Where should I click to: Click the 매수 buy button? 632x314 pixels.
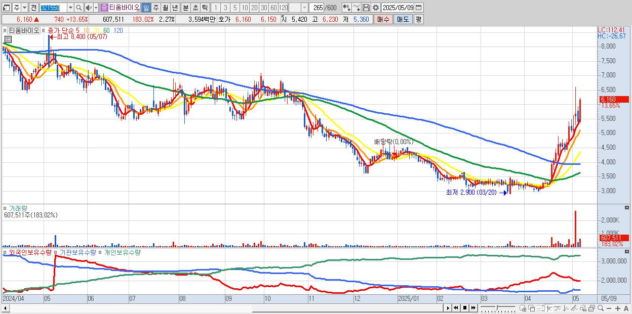pos(383,19)
